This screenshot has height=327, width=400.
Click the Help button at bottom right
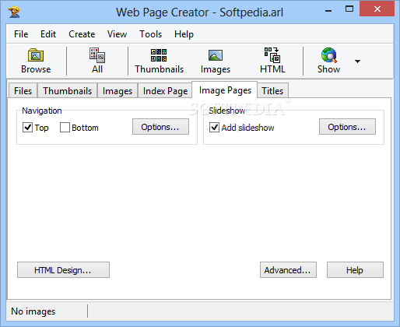[x=355, y=270]
